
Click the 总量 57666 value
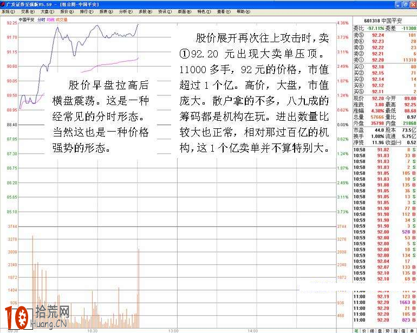point(377,117)
